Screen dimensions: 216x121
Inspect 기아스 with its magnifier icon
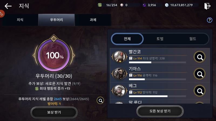pyautogui.click(x=200, y=74)
